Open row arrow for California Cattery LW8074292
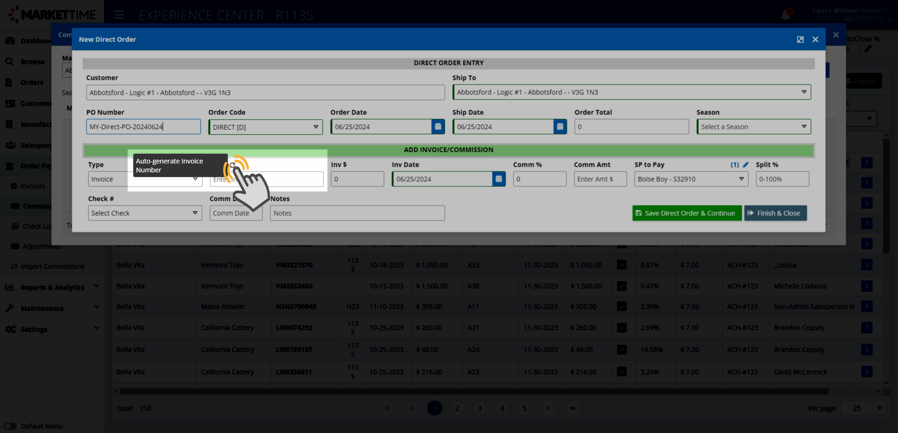This screenshot has width=898, height=433. click(x=867, y=327)
